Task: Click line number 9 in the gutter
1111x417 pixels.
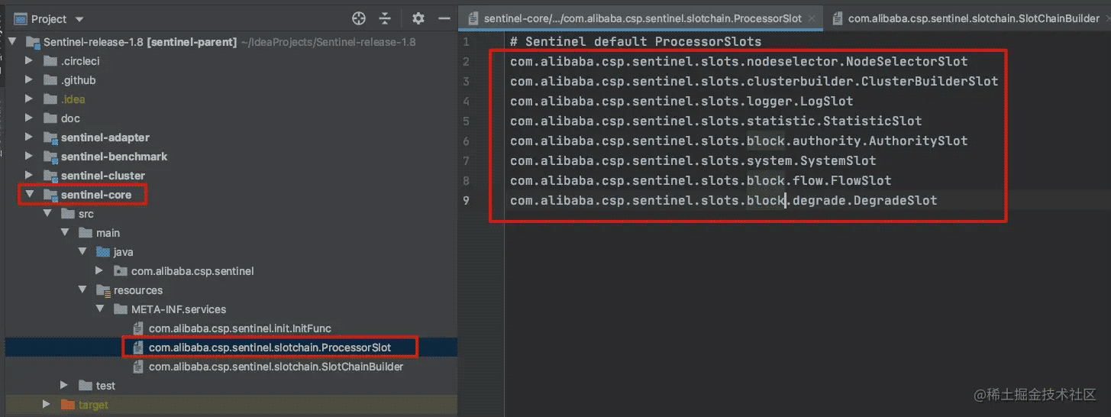Action: (x=467, y=200)
